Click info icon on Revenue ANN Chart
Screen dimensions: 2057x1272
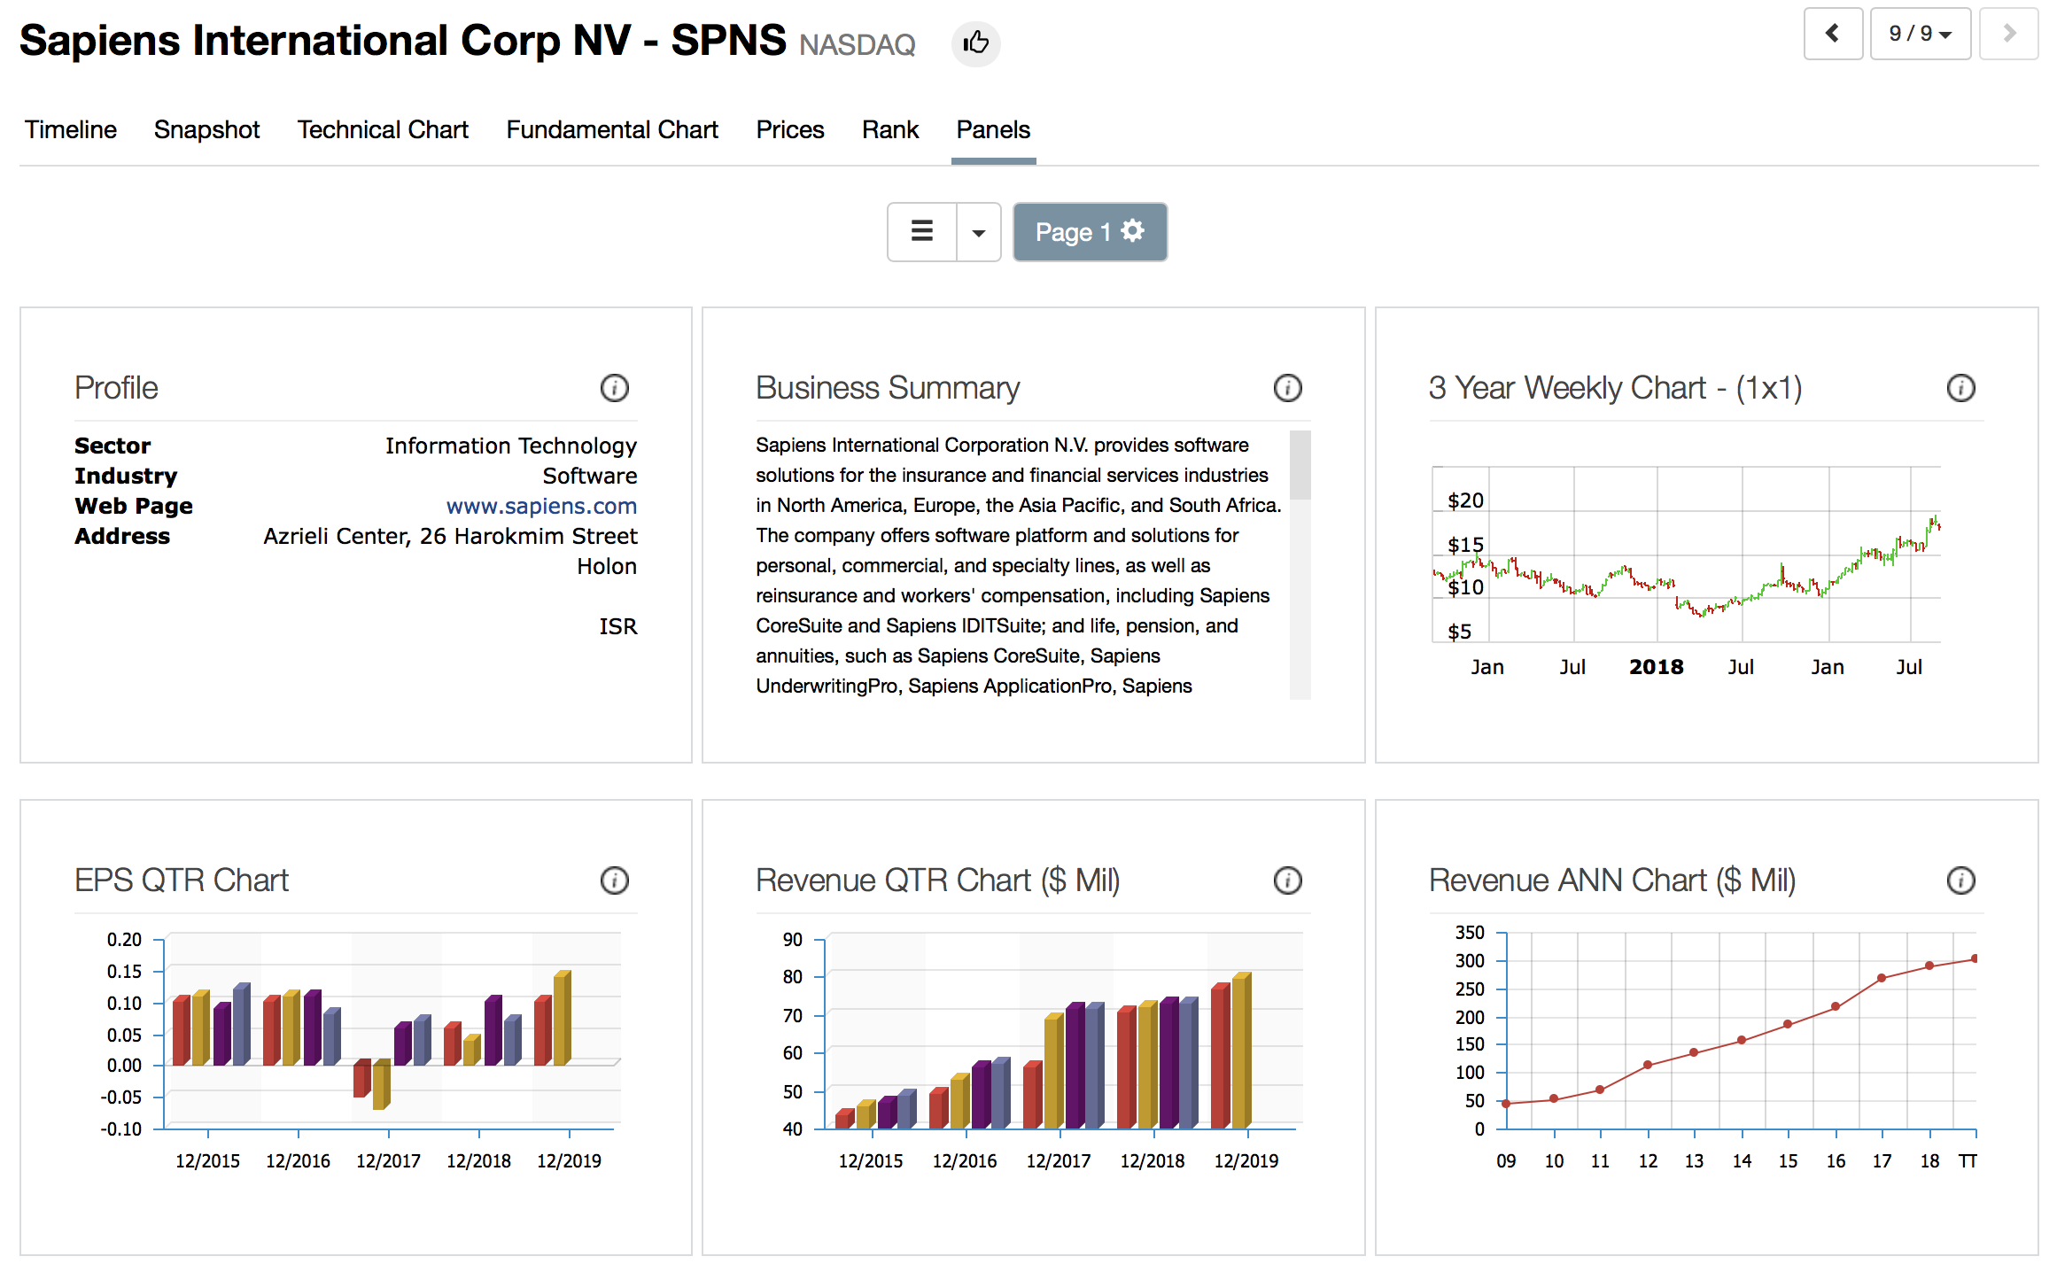(x=1960, y=880)
